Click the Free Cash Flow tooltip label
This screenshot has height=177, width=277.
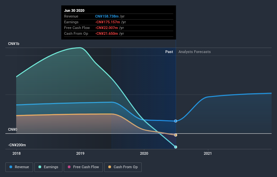(77, 28)
